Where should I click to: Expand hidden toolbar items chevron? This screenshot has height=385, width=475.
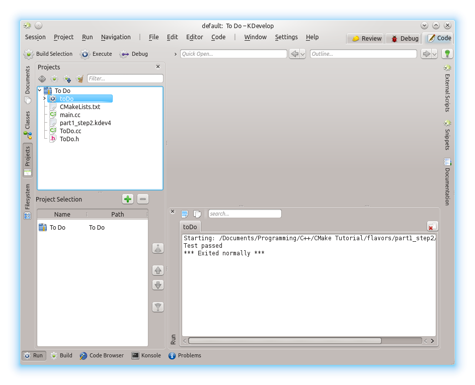coord(176,54)
